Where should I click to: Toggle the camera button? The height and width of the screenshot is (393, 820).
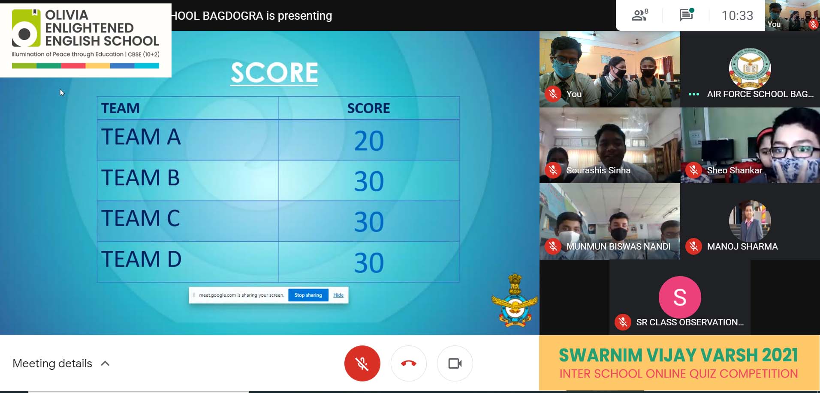[455, 363]
